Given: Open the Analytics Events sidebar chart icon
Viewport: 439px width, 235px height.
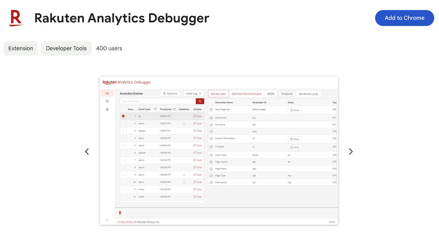Looking at the screenshot, I should point(107,93).
